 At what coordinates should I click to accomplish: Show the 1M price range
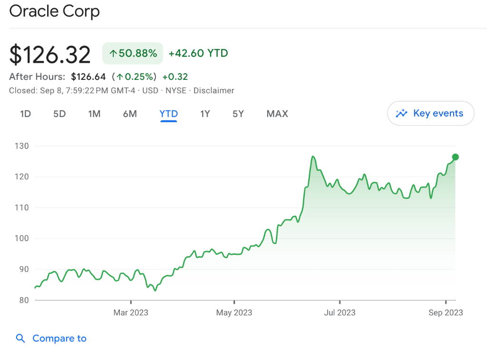coord(94,114)
